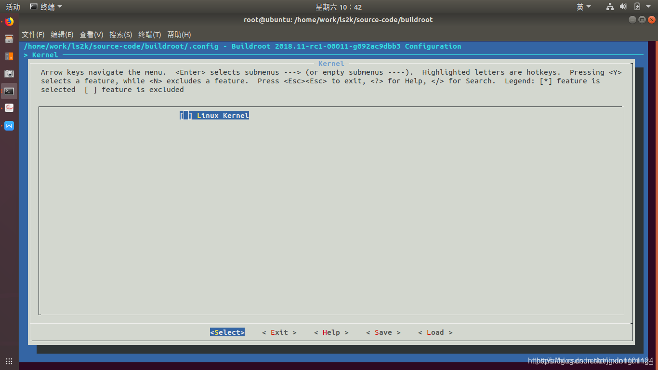
Task: Open the clock showing 星期六 10:42
Action: (339, 7)
